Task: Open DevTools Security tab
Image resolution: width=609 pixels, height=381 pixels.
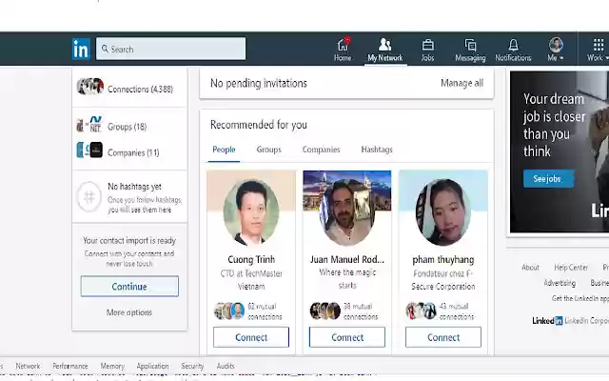Action: tap(192, 366)
